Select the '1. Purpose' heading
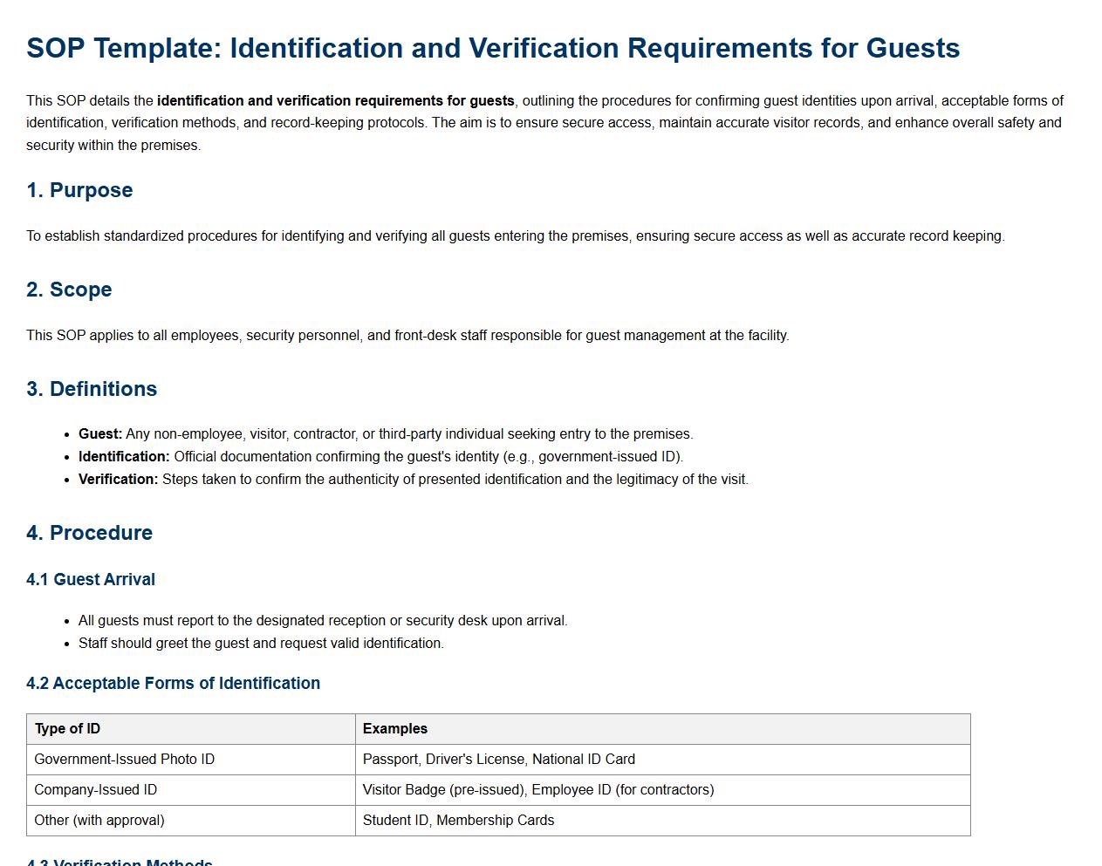1102x866 pixels. click(x=79, y=190)
